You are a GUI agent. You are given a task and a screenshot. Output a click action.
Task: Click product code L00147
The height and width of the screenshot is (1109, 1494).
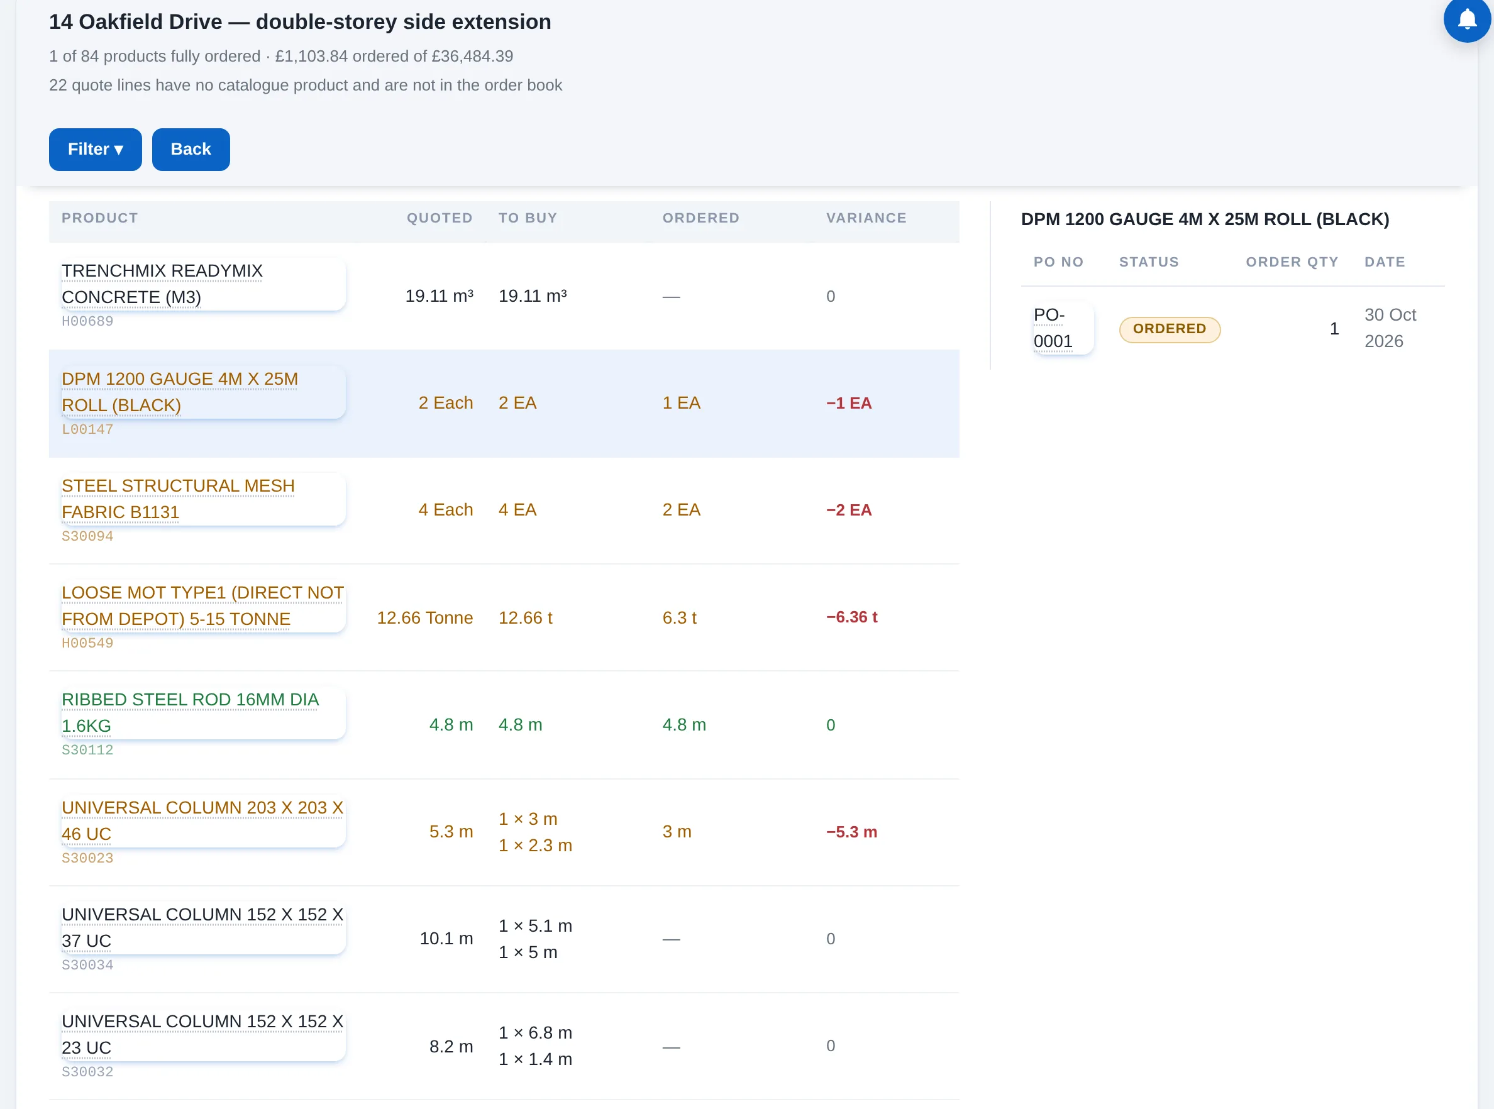(87, 429)
